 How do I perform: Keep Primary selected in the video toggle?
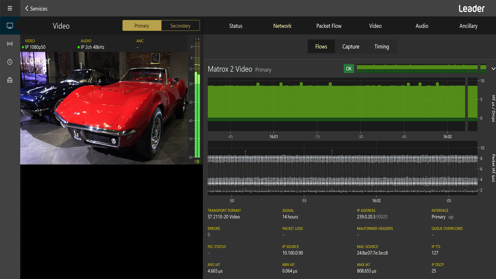[142, 26]
